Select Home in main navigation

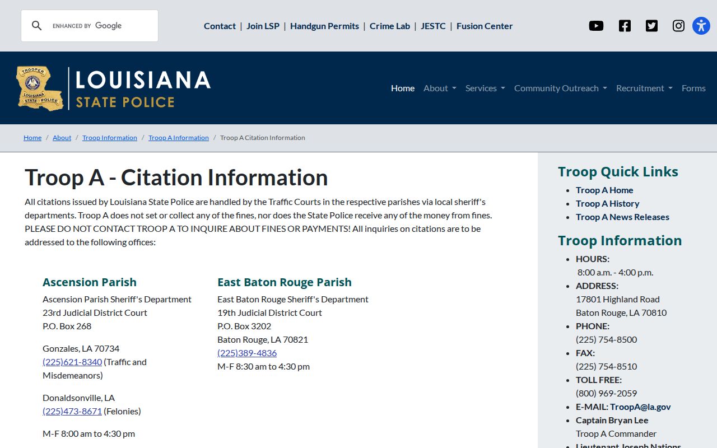coord(403,88)
